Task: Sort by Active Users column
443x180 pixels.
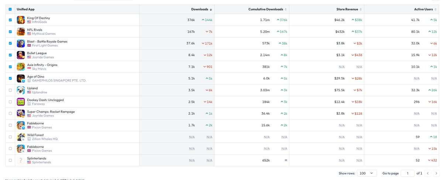Action: (x=425, y=9)
